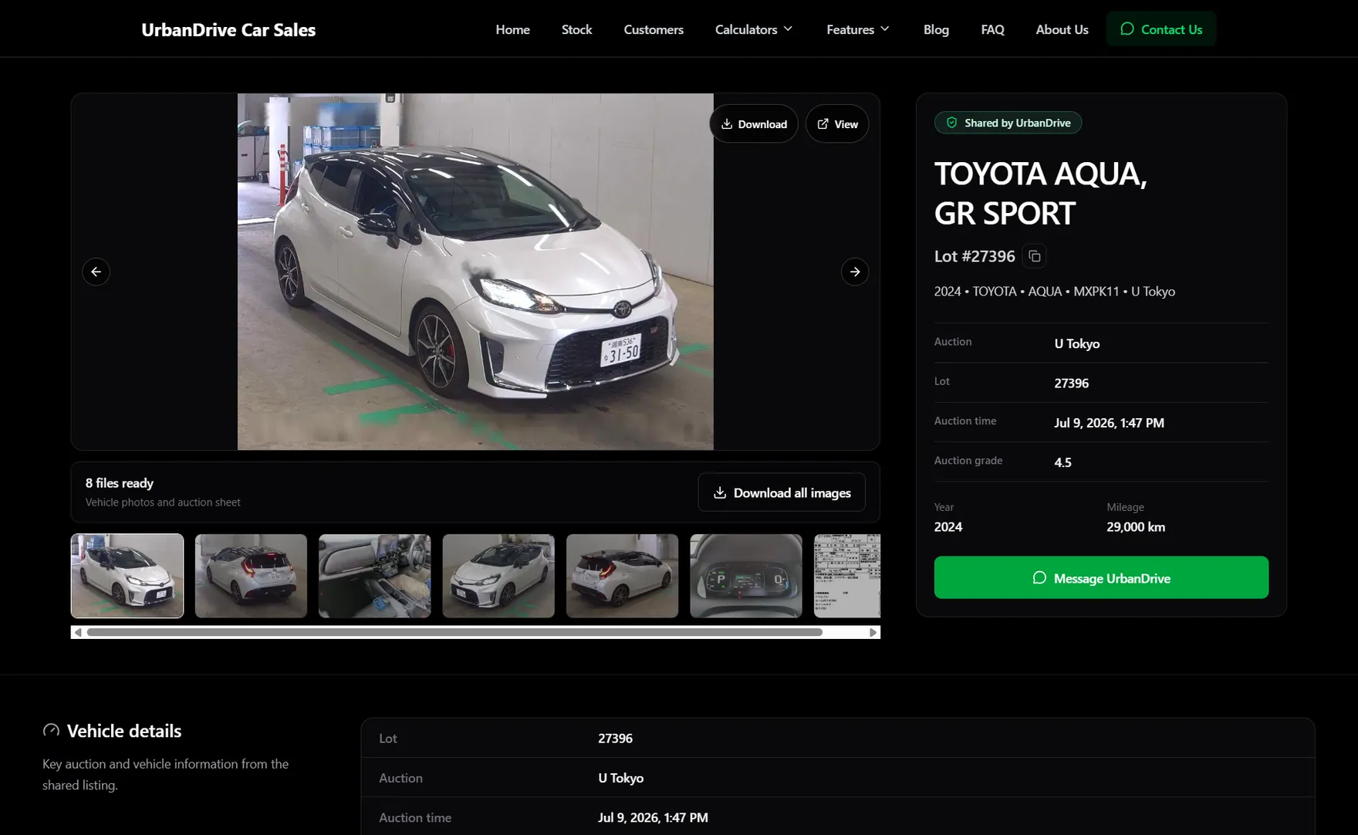The image size is (1358, 835).
Task: Open the FAQ page
Action: (x=992, y=29)
